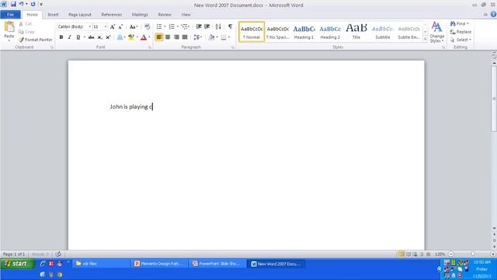Screen dimensions: 497x280
Task: Apply the yellow text highlight color
Action: pos(130,37)
